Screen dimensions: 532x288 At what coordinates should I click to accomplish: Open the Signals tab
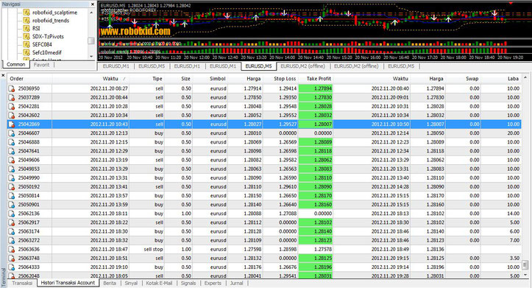(188, 283)
